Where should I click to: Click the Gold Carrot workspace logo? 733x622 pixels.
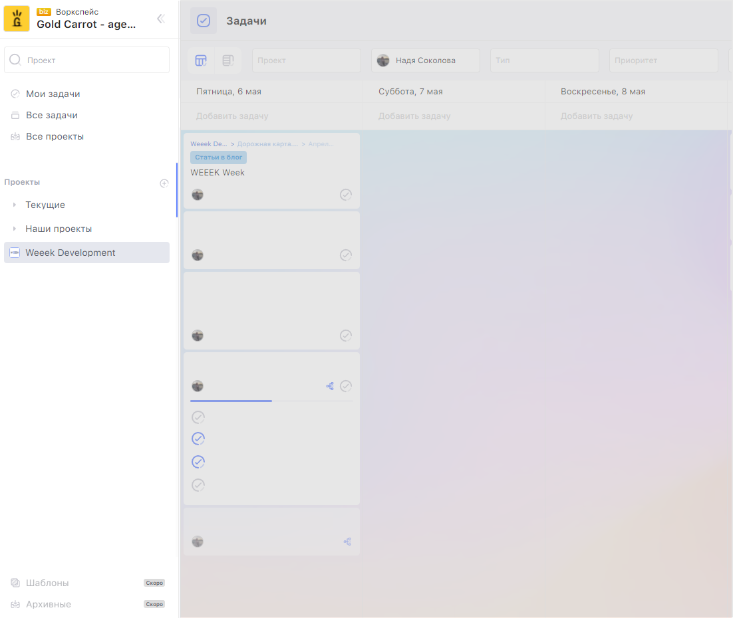coord(17,19)
